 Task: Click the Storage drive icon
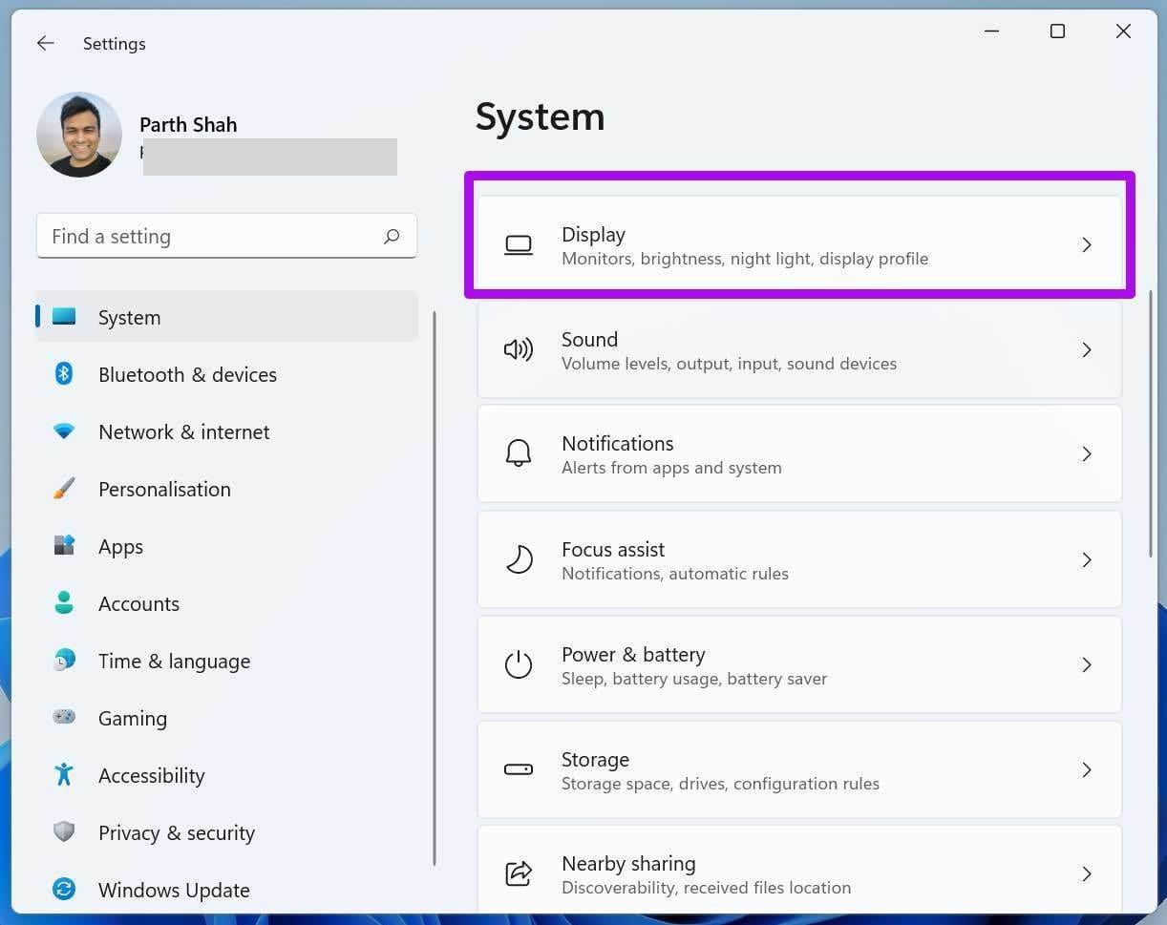[x=519, y=769]
